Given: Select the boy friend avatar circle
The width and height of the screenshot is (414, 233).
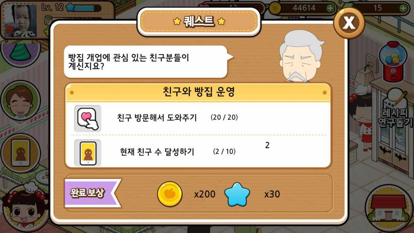Looking at the screenshot, I should click(21, 101).
